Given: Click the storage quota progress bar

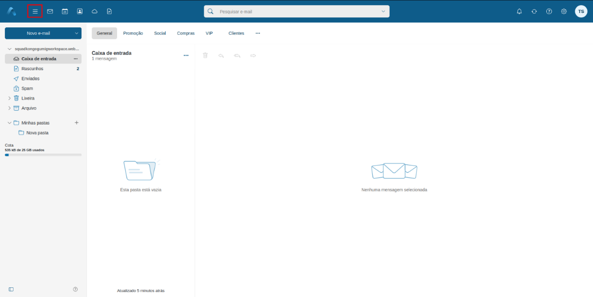Looking at the screenshot, I should [x=43, y=155].
